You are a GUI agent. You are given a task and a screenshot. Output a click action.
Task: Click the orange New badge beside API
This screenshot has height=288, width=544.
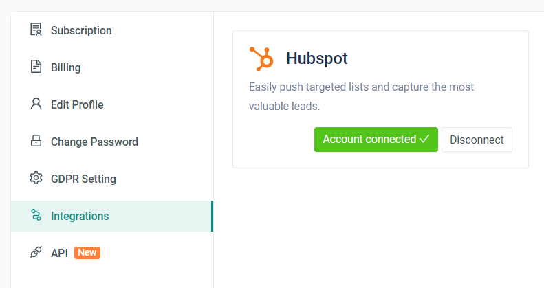(x=87, y=253)
